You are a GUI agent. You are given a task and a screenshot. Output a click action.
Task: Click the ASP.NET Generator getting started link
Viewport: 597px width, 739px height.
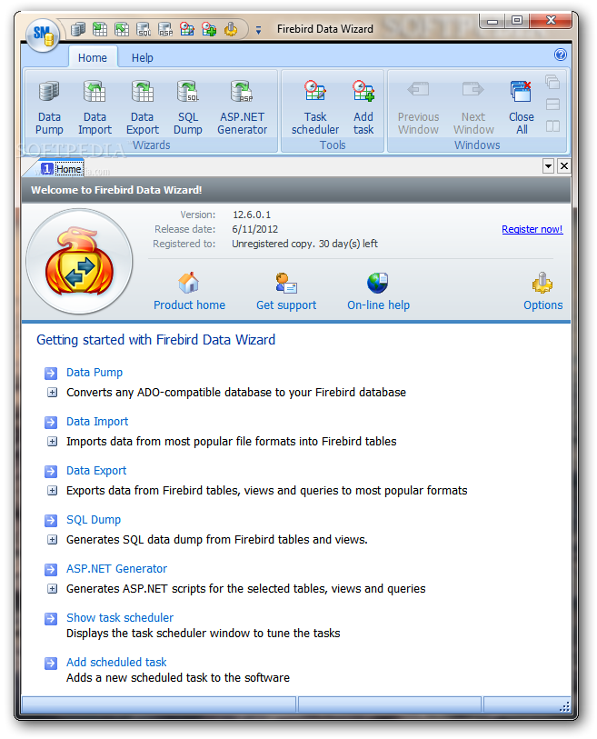pos(116,568)
